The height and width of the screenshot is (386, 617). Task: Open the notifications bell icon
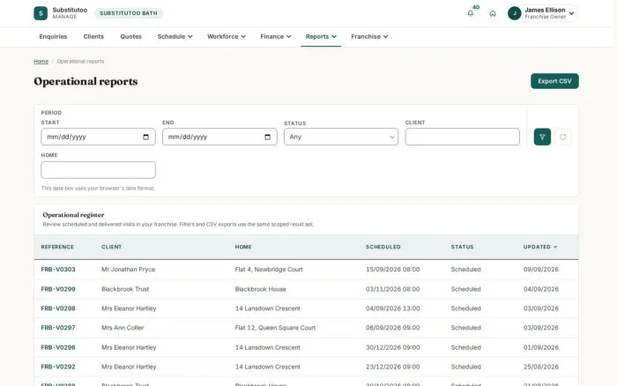coord(470,13)
